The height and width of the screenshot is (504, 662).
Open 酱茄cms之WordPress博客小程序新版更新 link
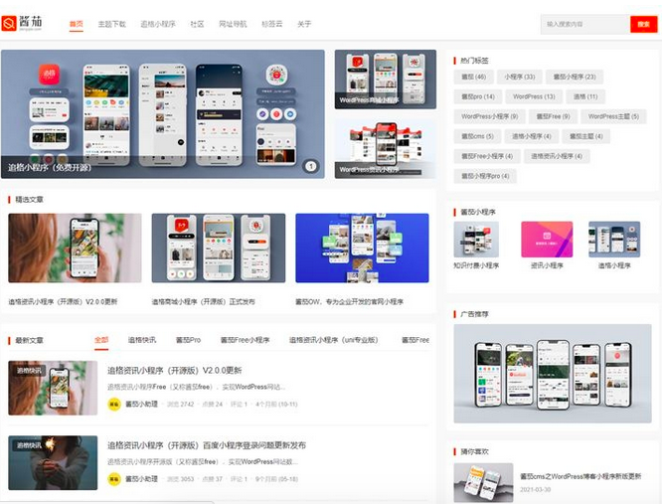point(580,476)
